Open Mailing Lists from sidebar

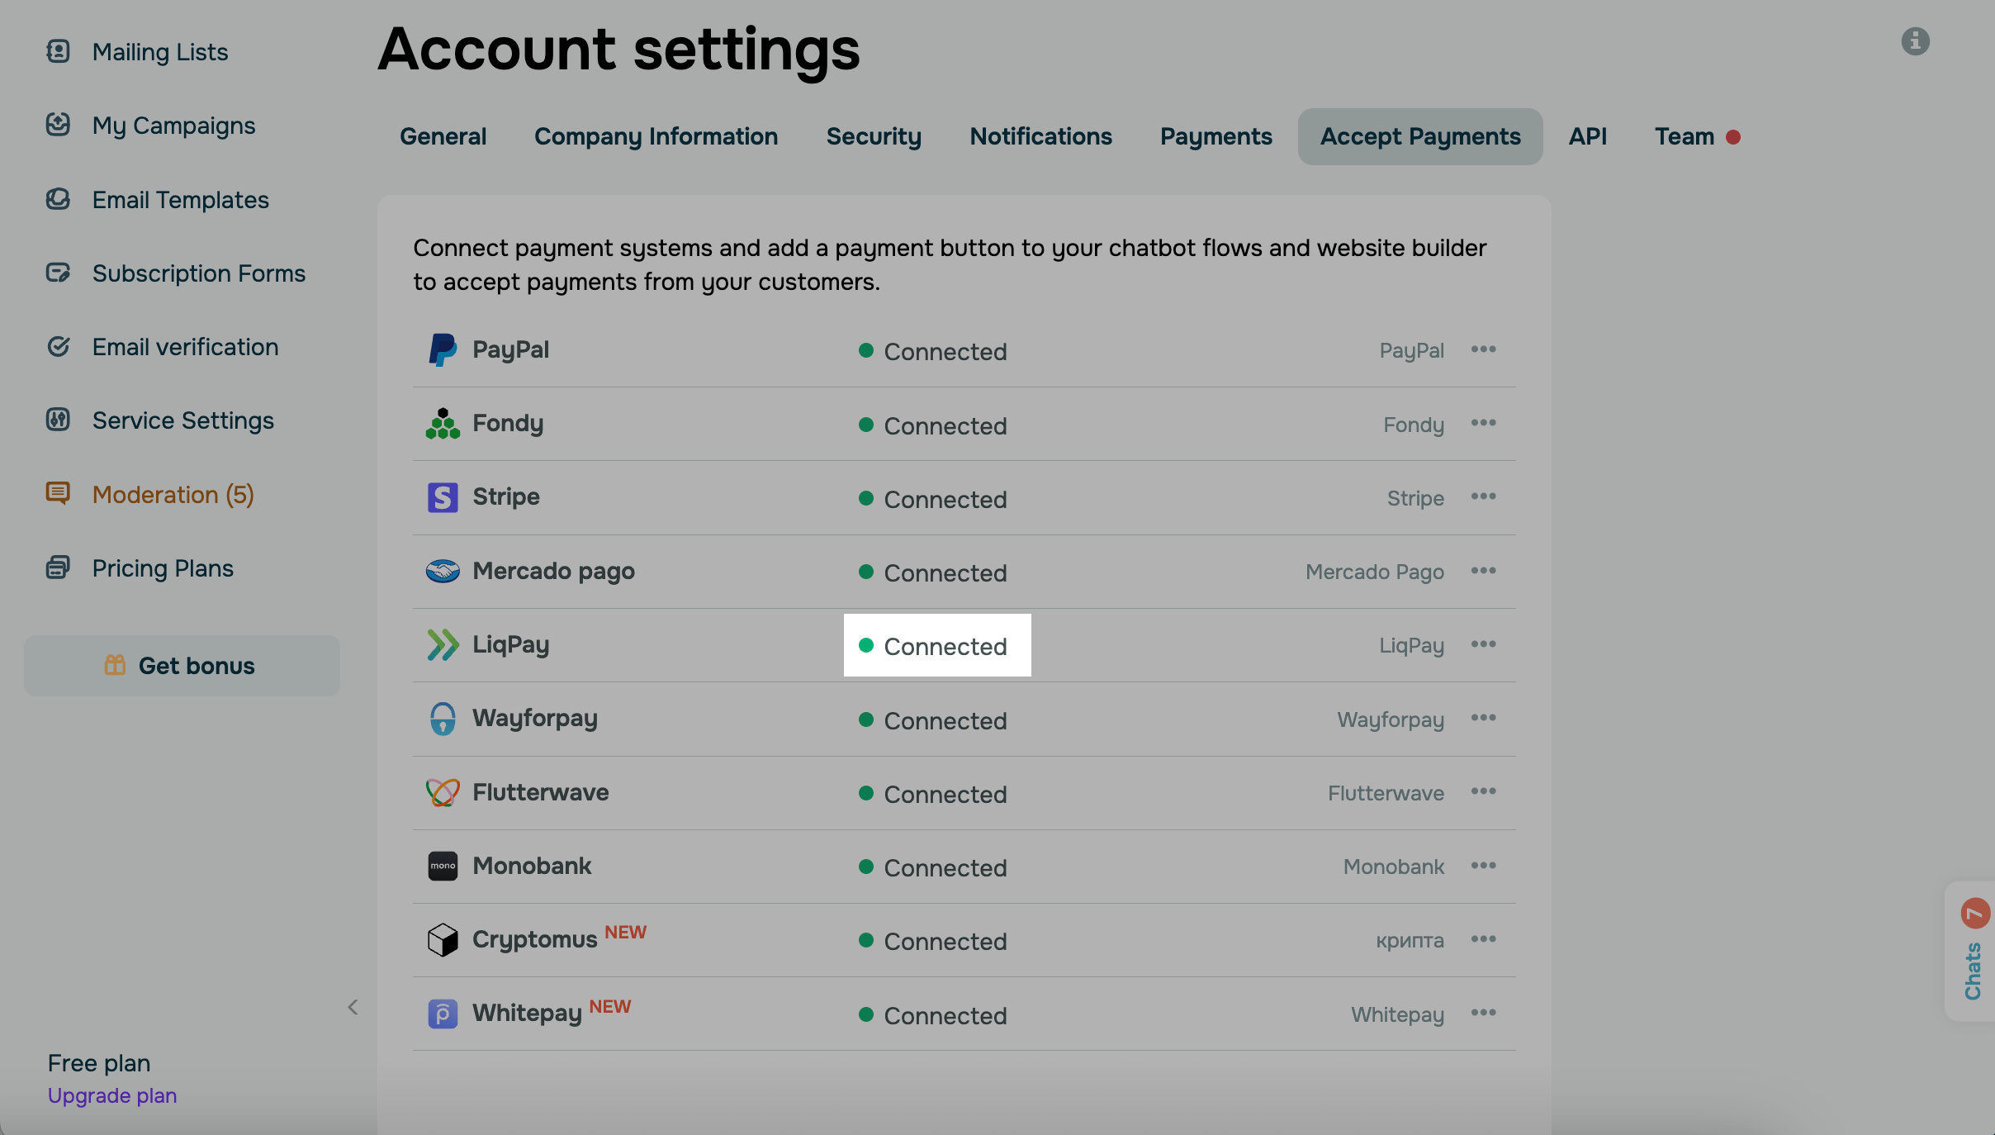click(160, 52)
